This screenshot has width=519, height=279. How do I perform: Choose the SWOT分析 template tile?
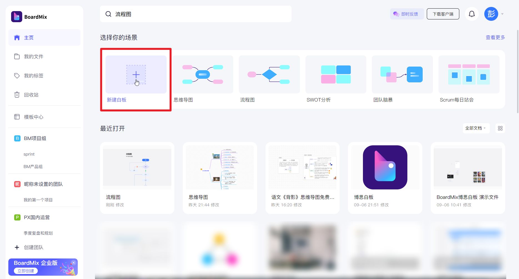pos(336,74)
